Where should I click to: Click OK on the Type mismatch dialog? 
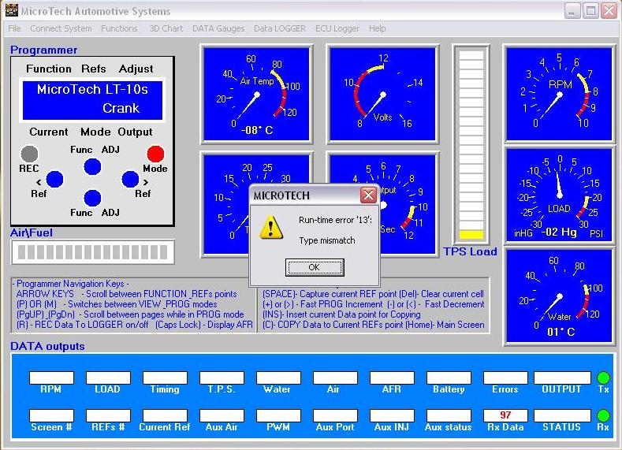pos(315,267)
